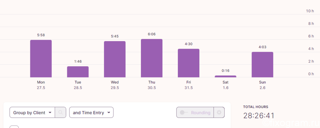Click the Total Hours value 28:26:41
This screenshot has height=128, width=320.
pos(259,116)
